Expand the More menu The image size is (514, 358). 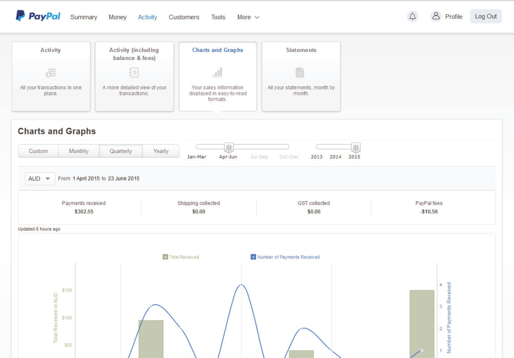tap(248, 17)
